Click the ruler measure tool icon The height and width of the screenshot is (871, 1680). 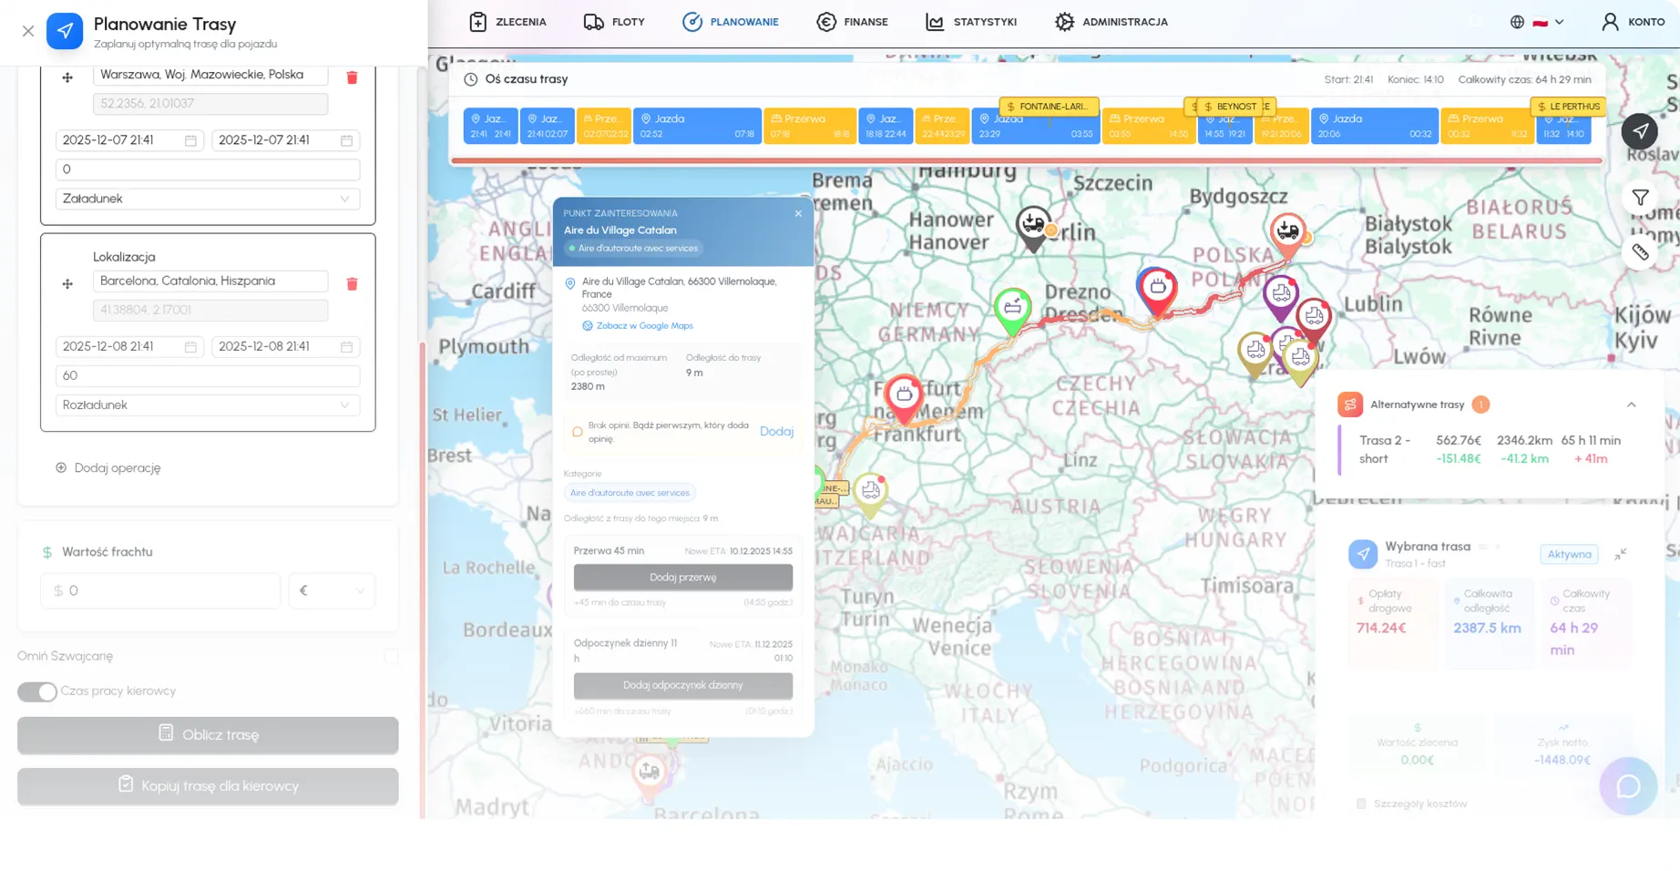[x=1640, y=252]
